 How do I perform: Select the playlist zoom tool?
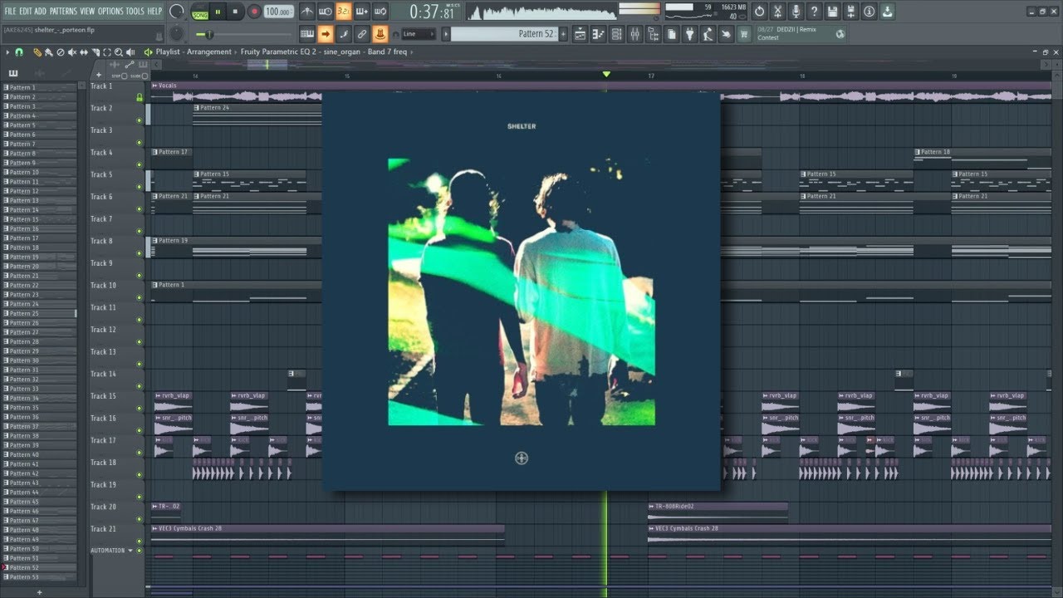[118, 52]
